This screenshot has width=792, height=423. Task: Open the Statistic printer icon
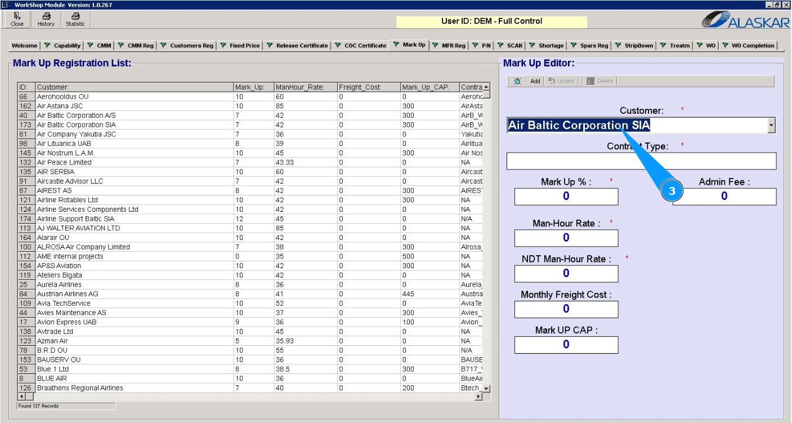click(75, 16)
